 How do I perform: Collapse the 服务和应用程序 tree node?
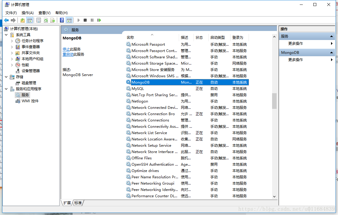pyautogui.click(x=6, y=89)
